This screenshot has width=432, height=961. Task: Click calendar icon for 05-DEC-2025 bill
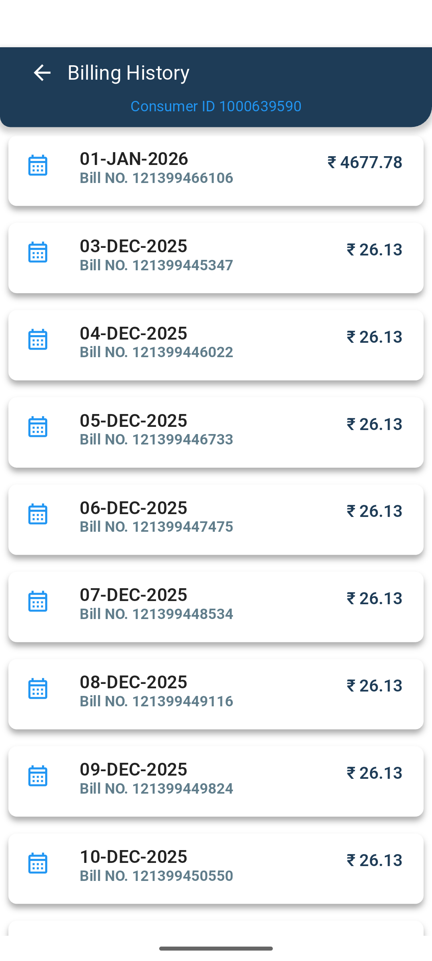point(38,427)
